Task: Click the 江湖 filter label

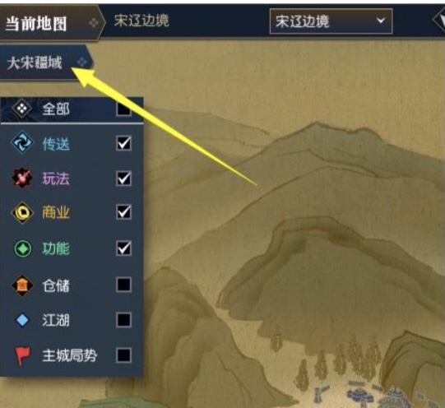Action: [56, 320]
